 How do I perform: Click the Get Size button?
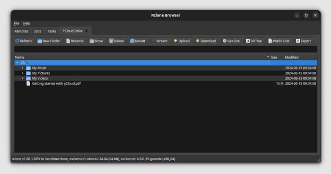click(x=231, y=41)
